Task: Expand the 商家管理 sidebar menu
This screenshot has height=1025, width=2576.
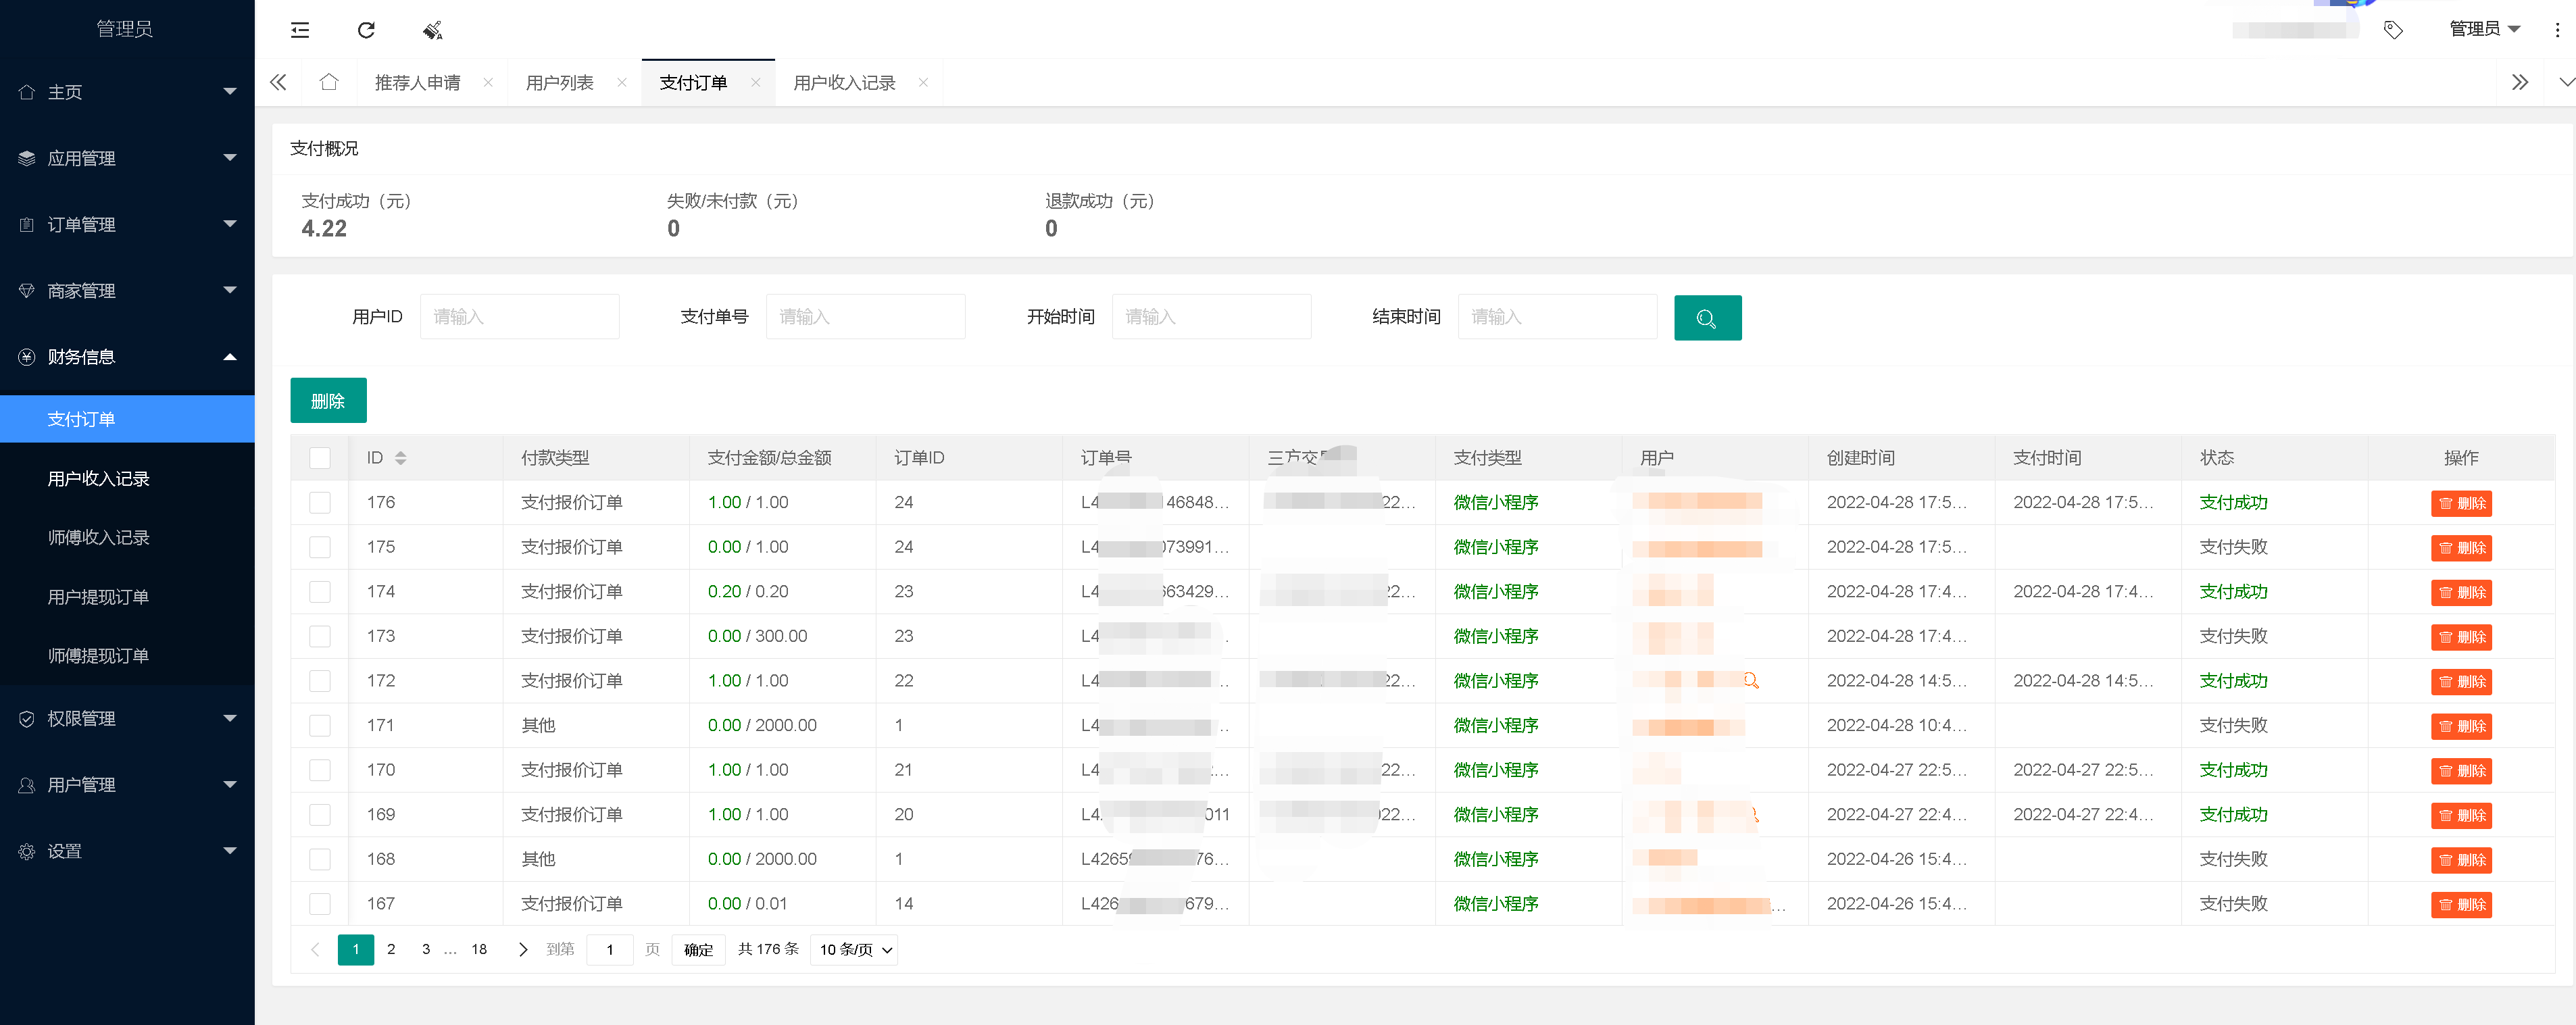Action: point(127,290)
